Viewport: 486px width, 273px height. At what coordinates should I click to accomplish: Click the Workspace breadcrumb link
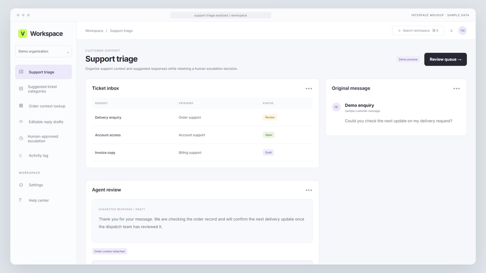point(94,30)
